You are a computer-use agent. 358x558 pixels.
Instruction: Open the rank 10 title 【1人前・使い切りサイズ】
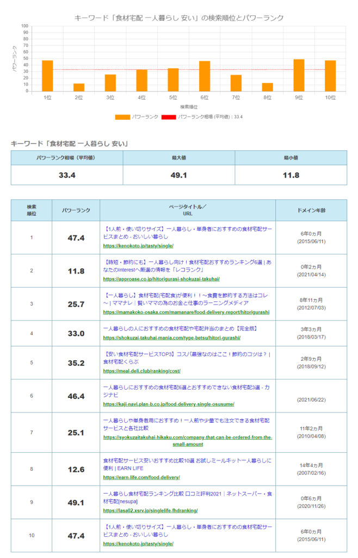click(x=187, y=530)
